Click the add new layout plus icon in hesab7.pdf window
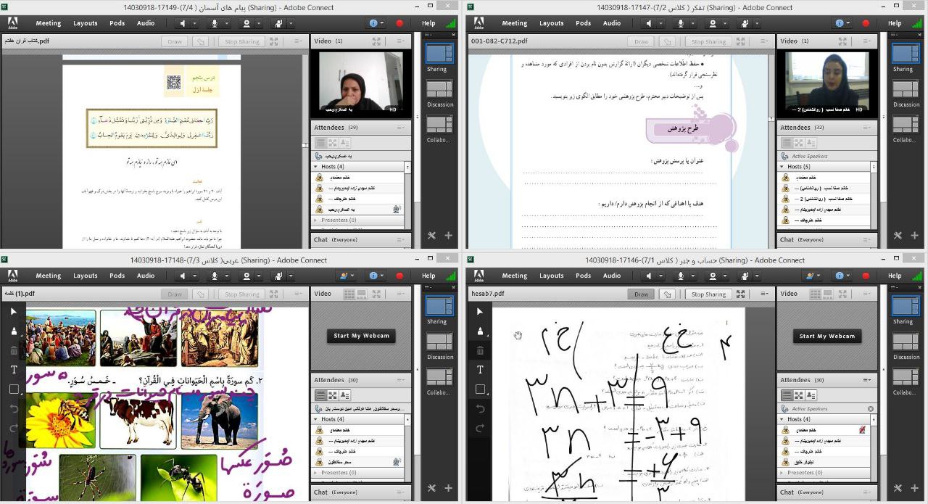 [914, 488]
